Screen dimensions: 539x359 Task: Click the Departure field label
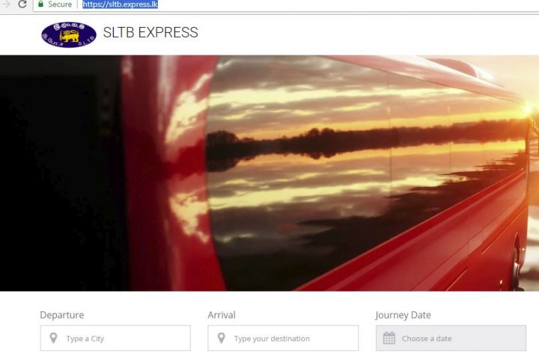pyautogui.click(x=62, y=315)
